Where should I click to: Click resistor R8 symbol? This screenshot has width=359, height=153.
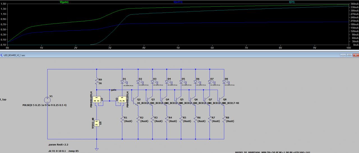(224, 119)
